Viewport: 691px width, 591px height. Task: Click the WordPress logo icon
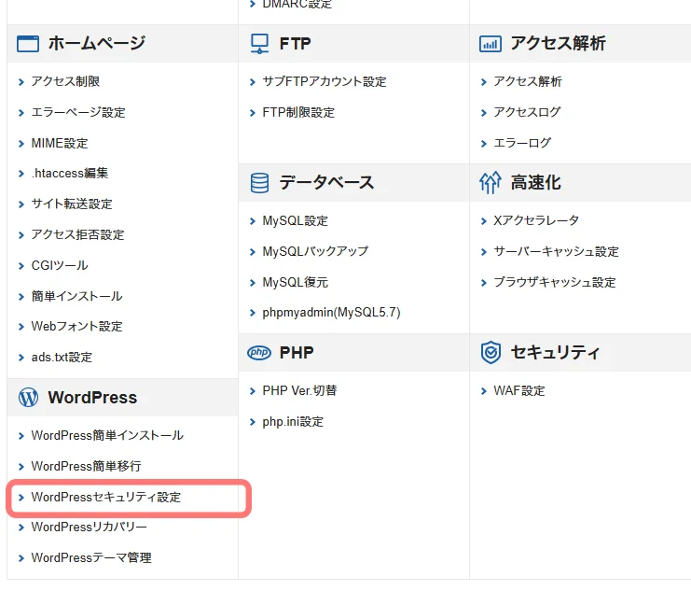pos(28,397)
